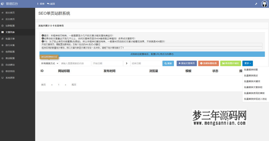Screen dimensions: 269x141
Task: Open the wrench settings icon
Action: pos(256,4)
